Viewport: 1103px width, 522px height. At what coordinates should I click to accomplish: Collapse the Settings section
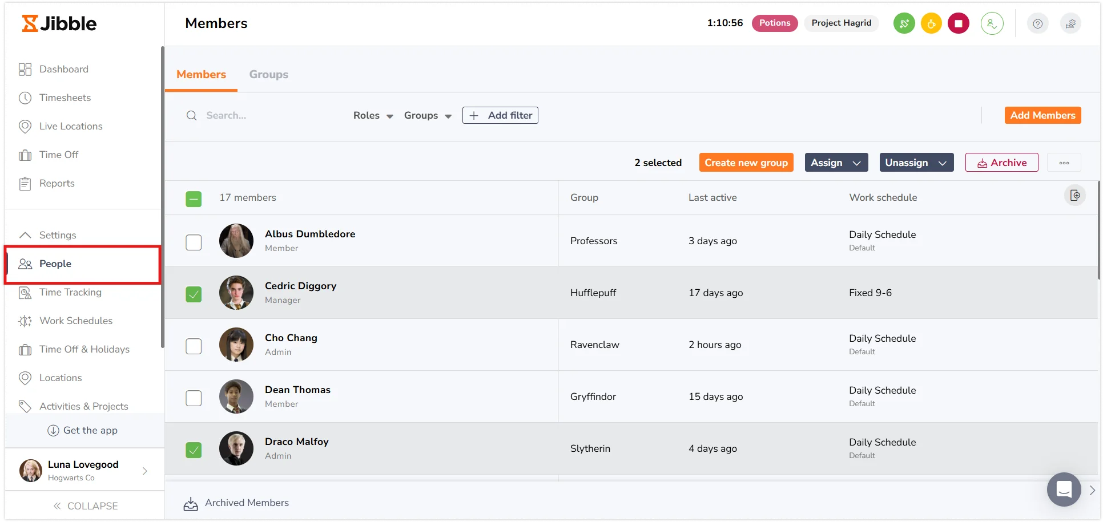coord(48,235)
